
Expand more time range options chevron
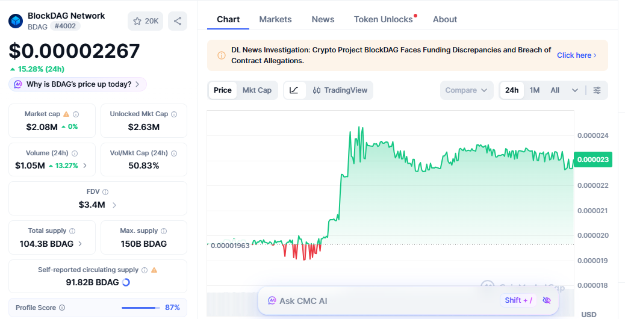[x=575, y=90]
